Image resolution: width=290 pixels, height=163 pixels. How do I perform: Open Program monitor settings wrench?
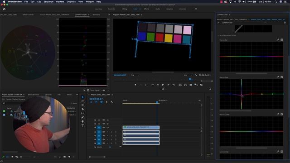point(196,75)
